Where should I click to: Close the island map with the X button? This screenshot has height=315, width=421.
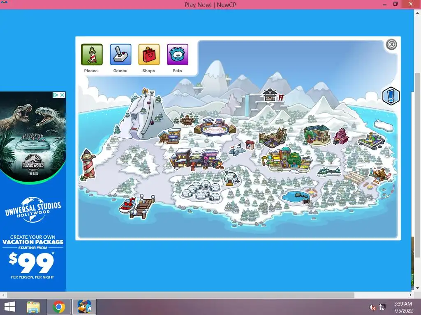(391, 44)
